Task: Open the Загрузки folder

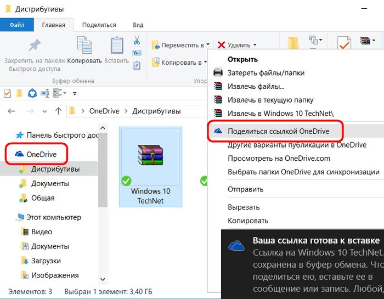Action: pos(41,261)
